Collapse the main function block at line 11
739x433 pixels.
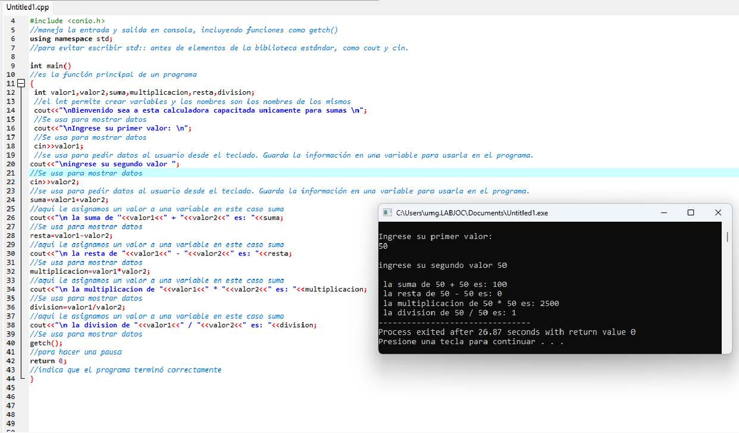click(x=21, y=83)
